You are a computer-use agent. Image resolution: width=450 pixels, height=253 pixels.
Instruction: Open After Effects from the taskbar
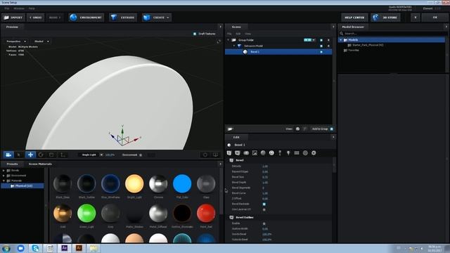point(65,248)
